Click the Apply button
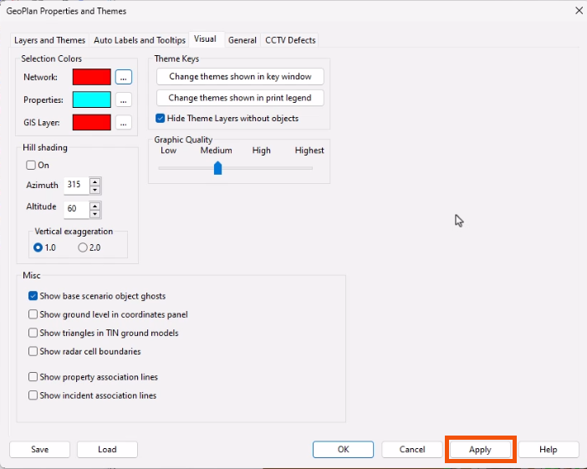The image size is (587, 469). pos(480,450)
